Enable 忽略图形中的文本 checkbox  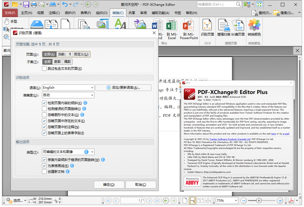coord(44,115)
